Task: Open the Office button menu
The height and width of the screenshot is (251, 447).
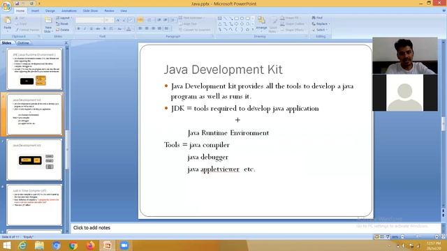Action: pos(6,6)
